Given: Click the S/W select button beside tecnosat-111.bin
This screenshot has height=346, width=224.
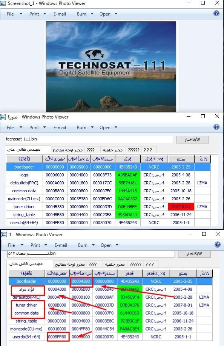Looking at the screenshot, I should pyautogui.click(x=192, y=139).
